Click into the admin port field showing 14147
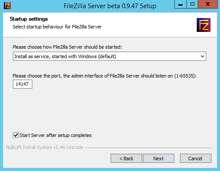 coord(22,84)
